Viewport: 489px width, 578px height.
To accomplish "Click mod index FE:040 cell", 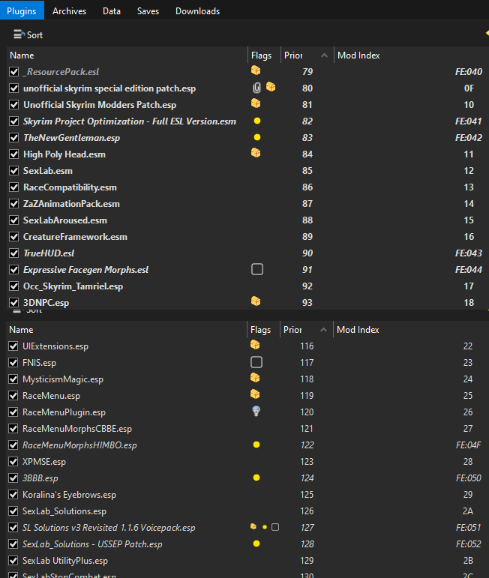I will click(x=468, y=71).
